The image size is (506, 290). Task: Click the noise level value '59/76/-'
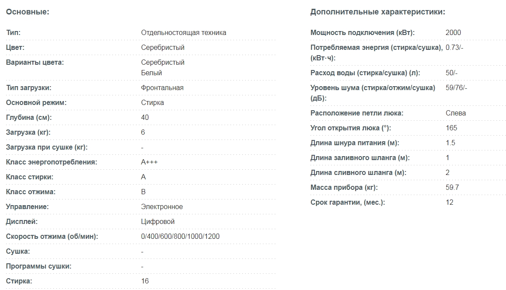[457, 87]
